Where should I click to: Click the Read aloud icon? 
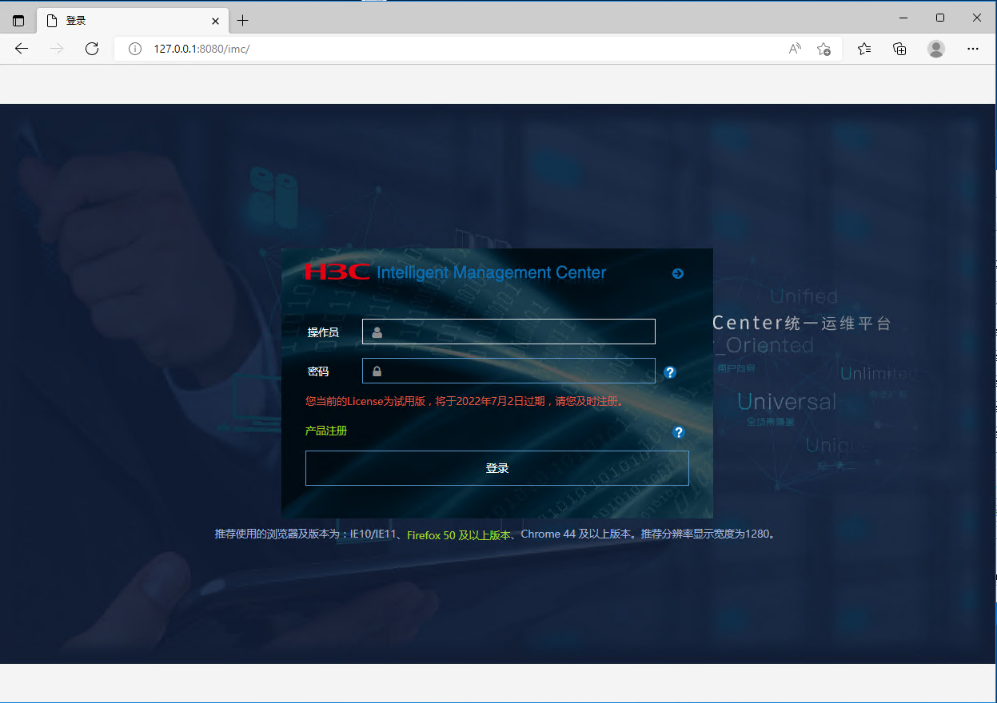795,49
